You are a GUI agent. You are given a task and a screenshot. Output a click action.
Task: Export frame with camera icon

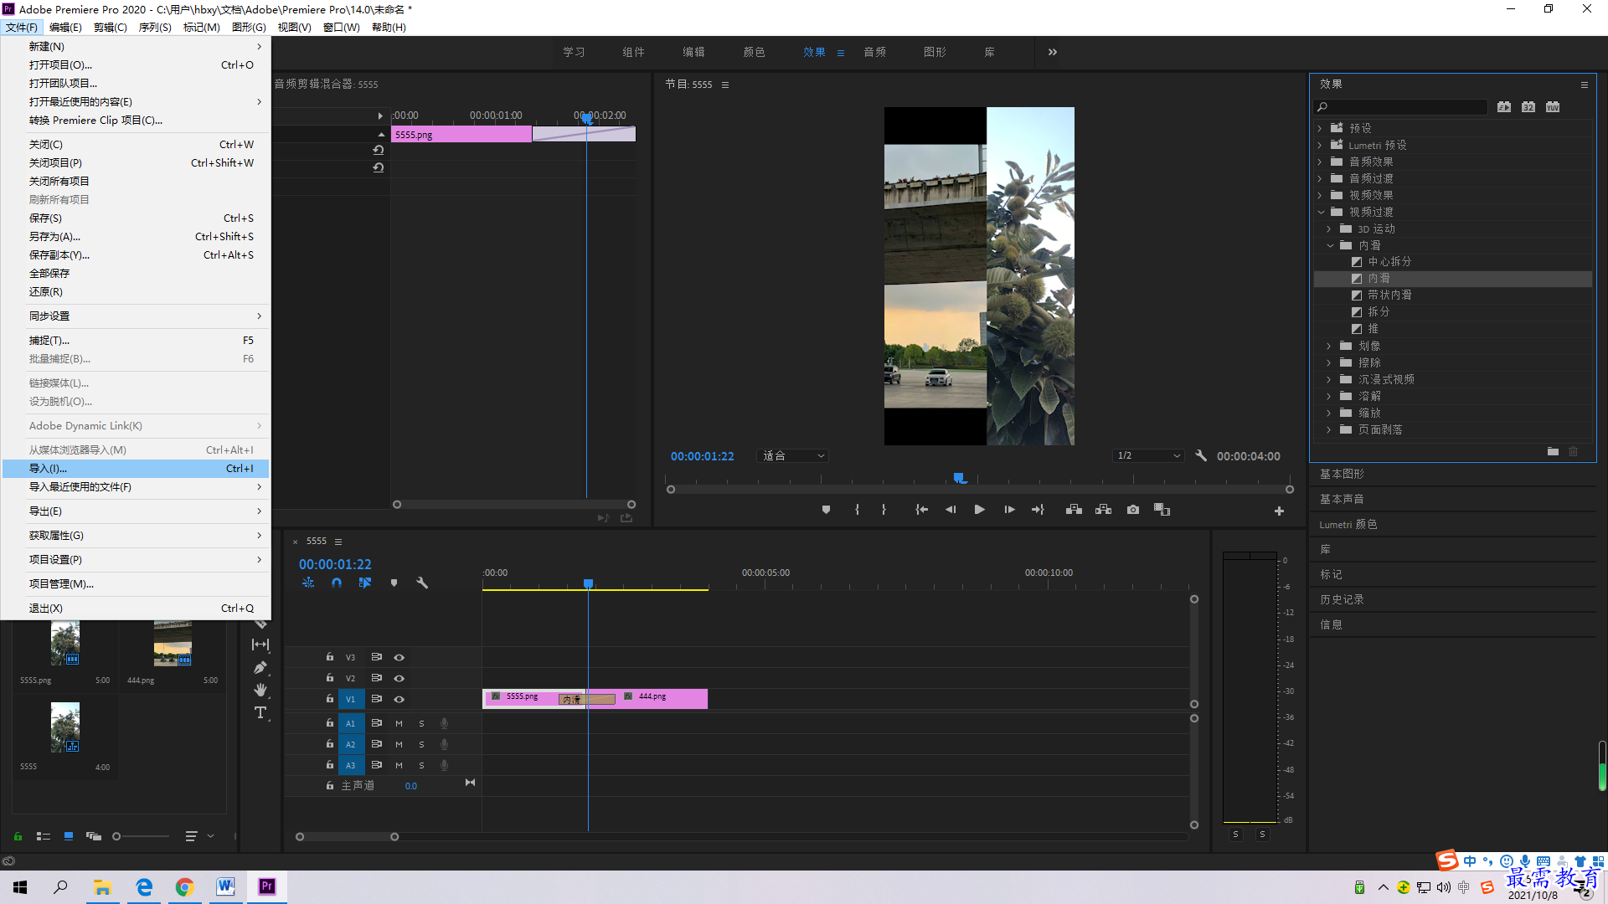pos(1133,510)
